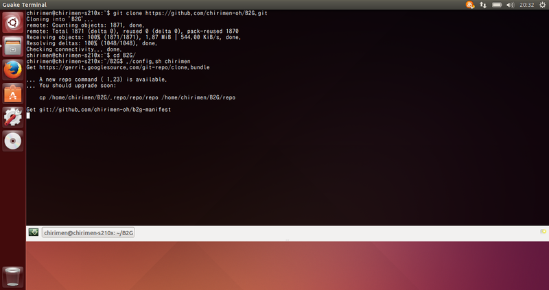Open the clock showing 20:32
549x290 pixels.
[526, 5]
